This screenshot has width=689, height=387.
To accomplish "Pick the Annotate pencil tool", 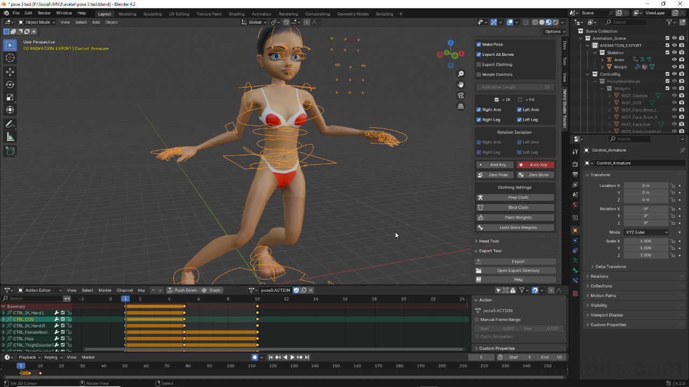I will point(10,124).
